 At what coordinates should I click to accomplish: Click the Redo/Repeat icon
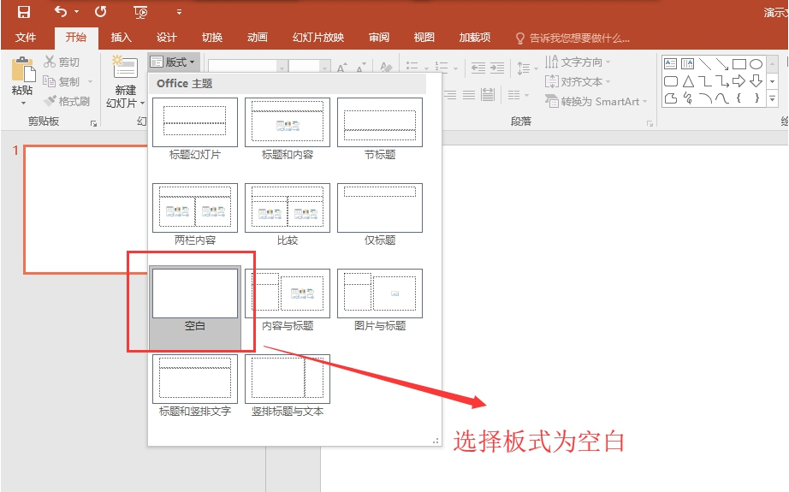[x=101, y=12]
